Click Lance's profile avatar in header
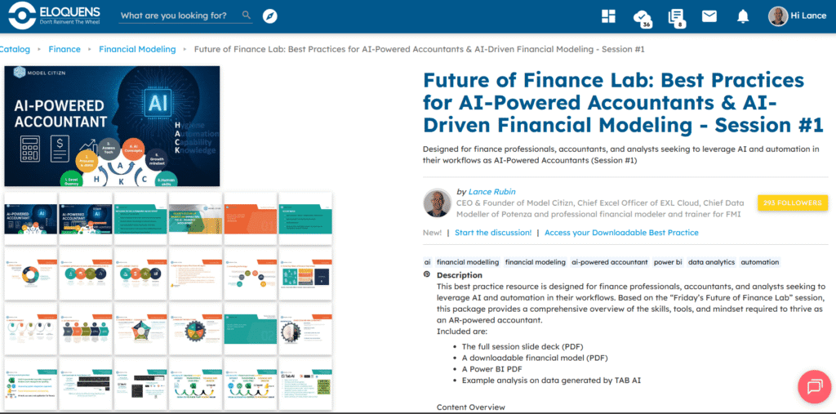 [x=778, y=16]
